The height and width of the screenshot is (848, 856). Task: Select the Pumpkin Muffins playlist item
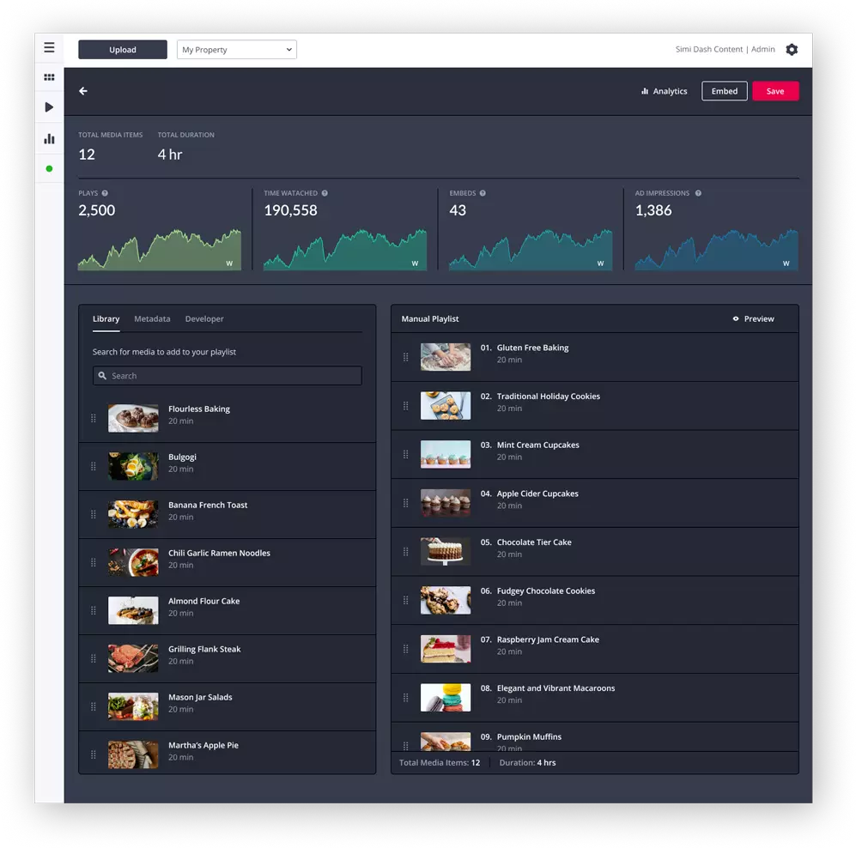(x=594, y=738)
